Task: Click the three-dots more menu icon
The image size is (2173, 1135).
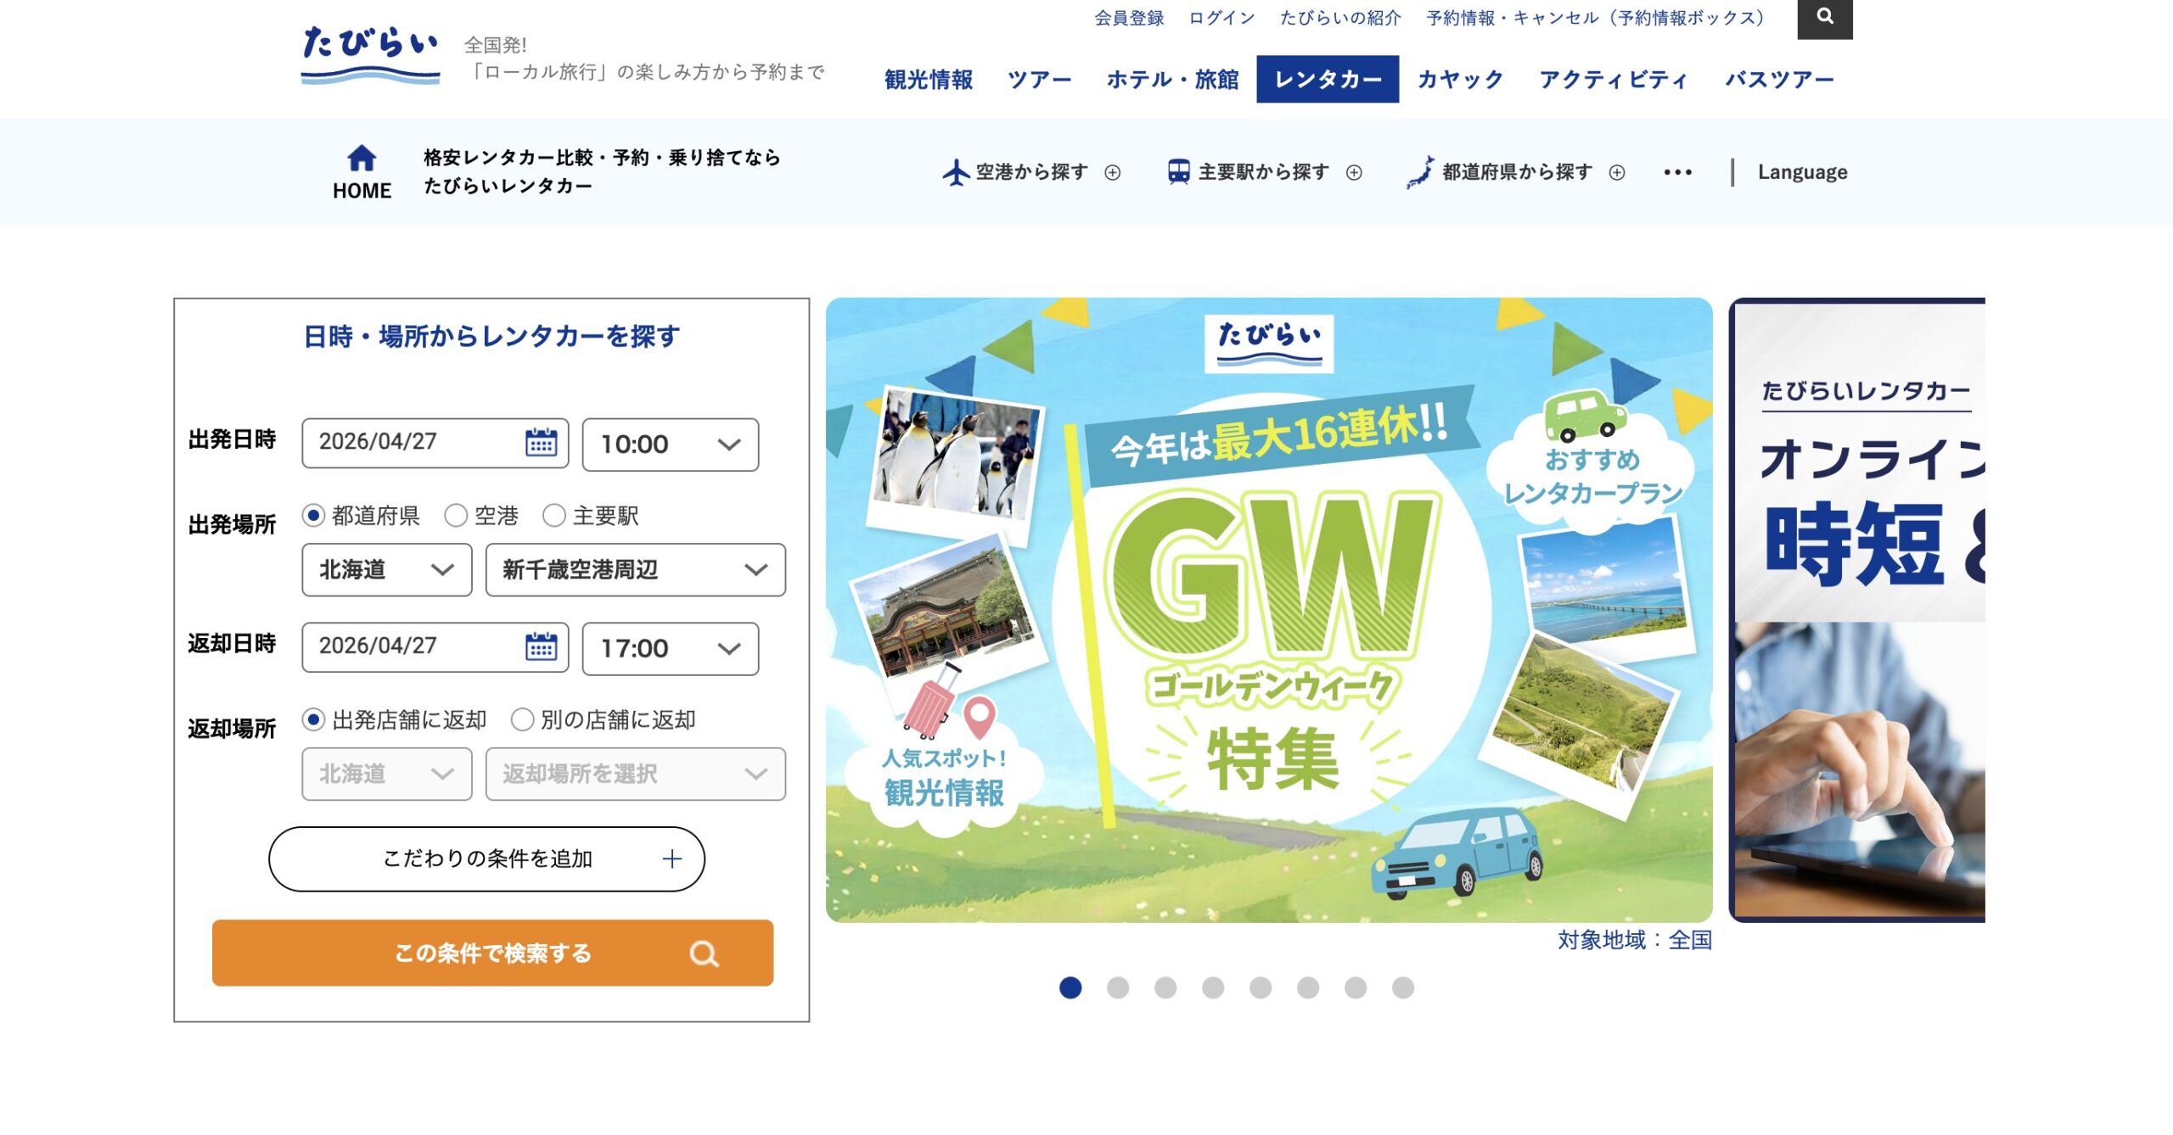Action: coord(1677,172)
